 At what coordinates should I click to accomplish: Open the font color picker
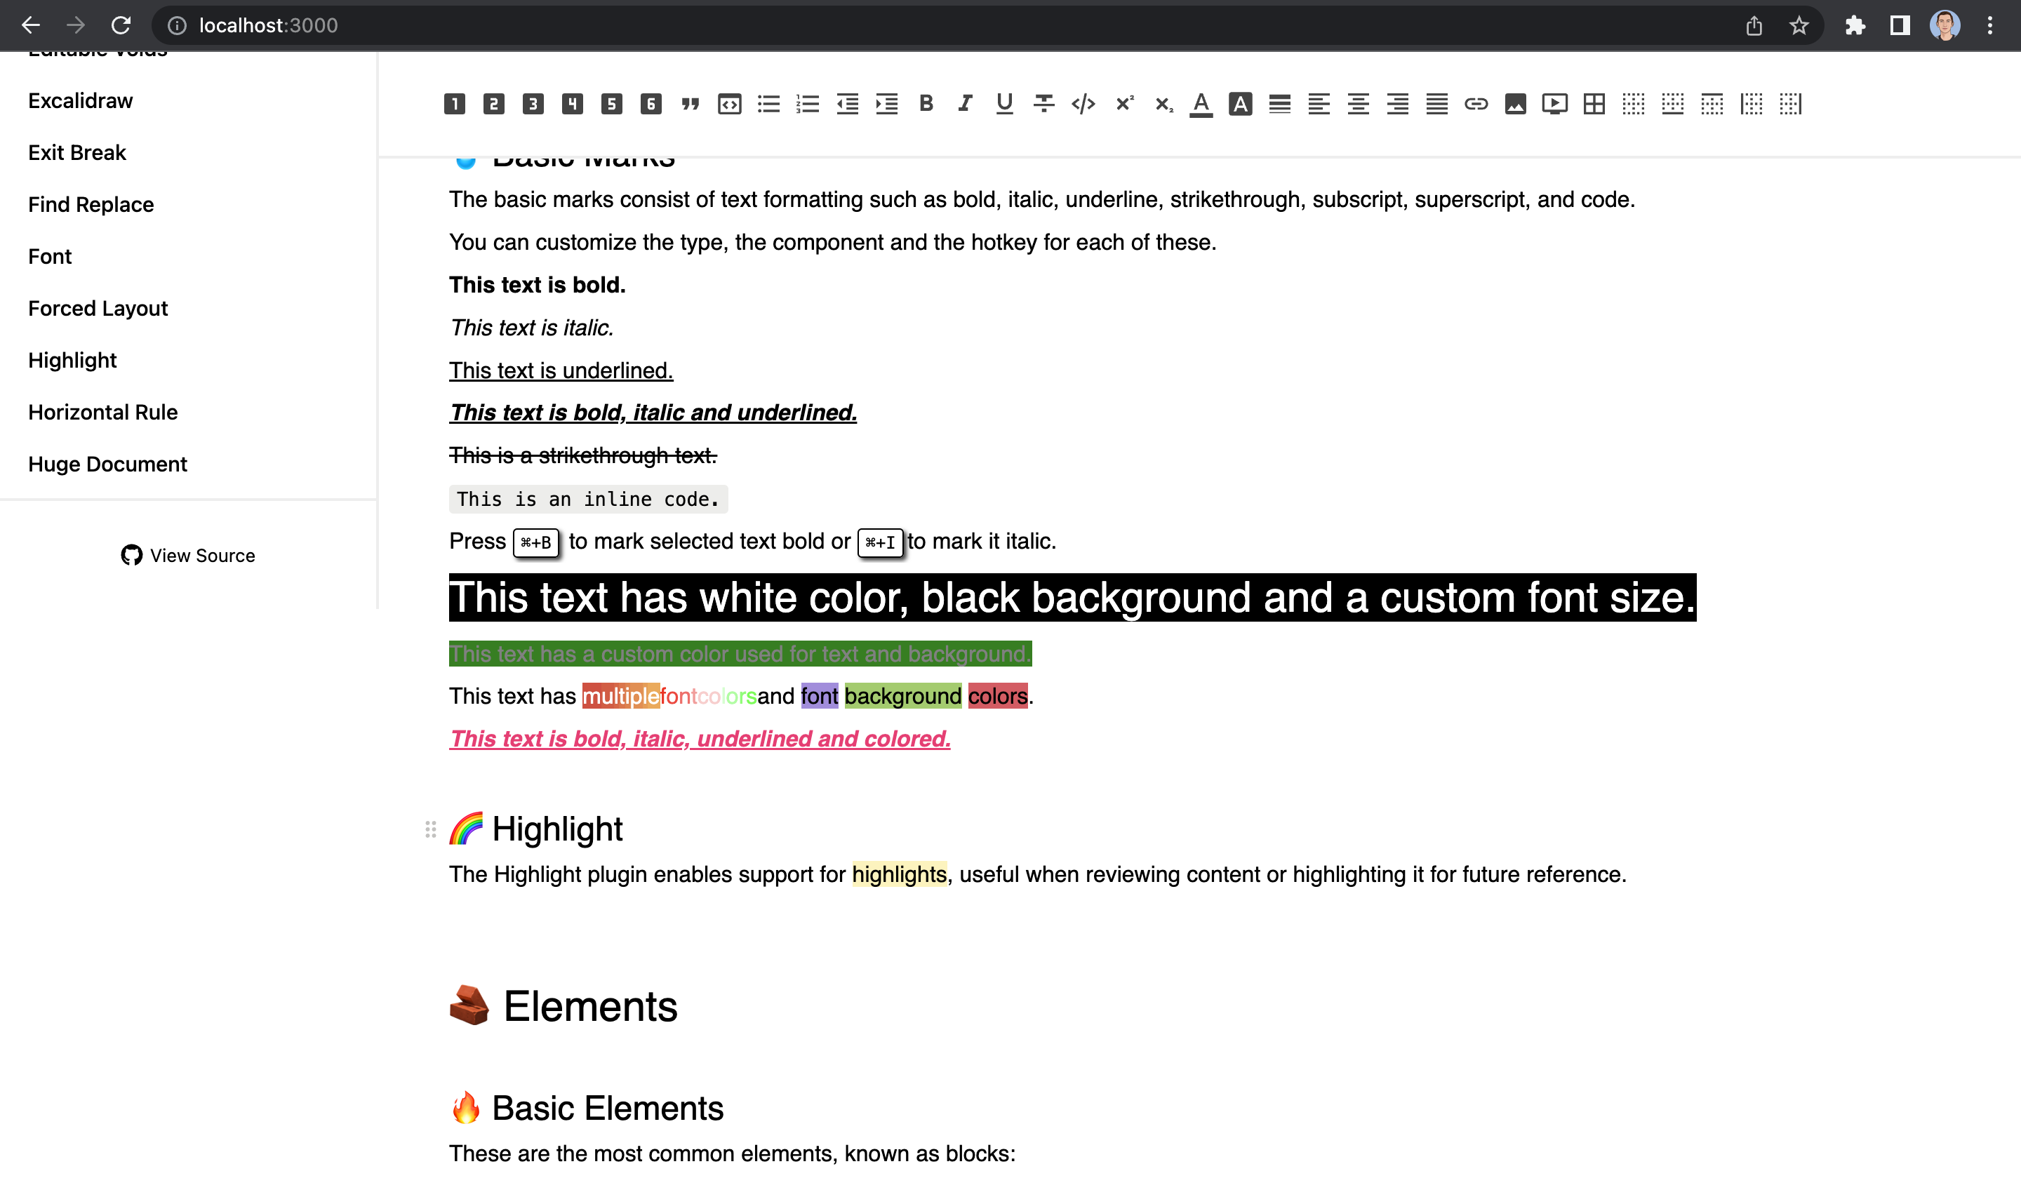point(1201,104)
